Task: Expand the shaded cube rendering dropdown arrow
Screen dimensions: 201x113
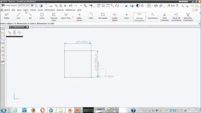Action: coord(135,6)
